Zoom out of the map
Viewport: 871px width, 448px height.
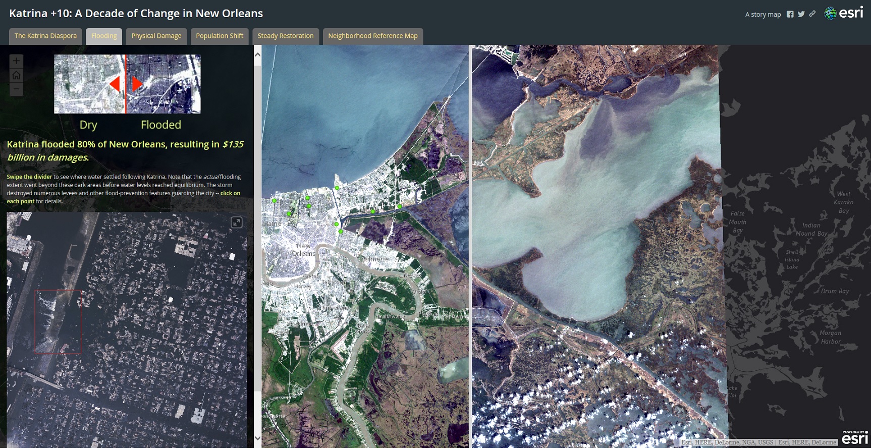(16, 89)
